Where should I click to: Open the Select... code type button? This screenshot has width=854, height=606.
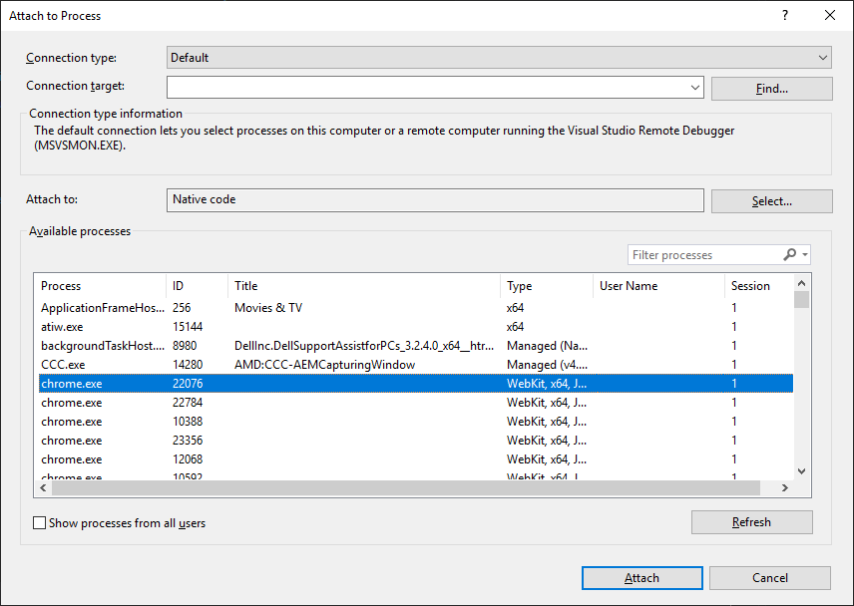pos(771,201)
